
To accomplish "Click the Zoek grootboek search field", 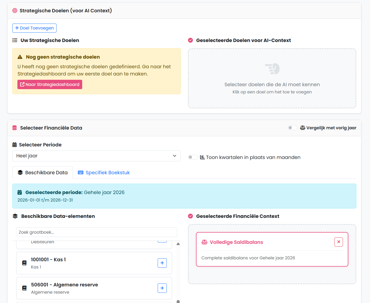I will click(96, 232).
